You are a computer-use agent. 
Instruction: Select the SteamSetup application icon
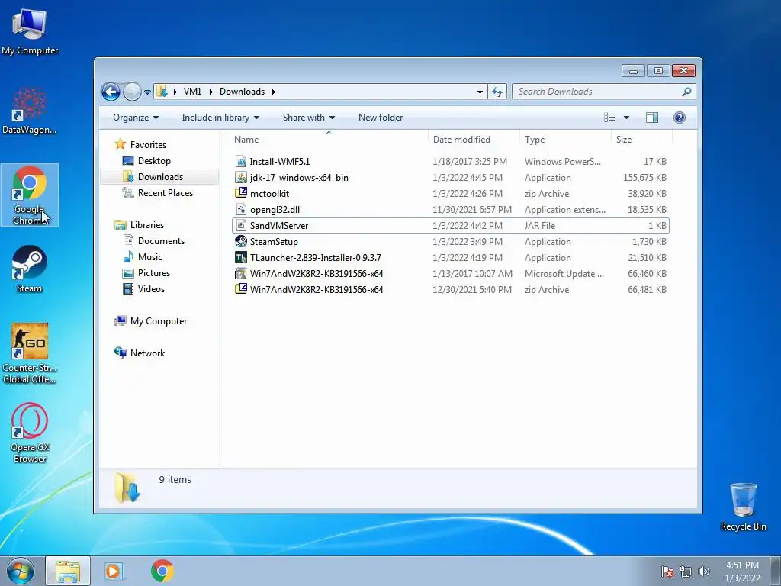pyautogui.click(x=241, y=242)
